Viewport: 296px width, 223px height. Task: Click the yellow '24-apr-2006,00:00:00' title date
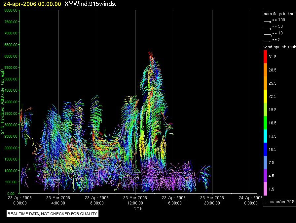coord(32,4)
